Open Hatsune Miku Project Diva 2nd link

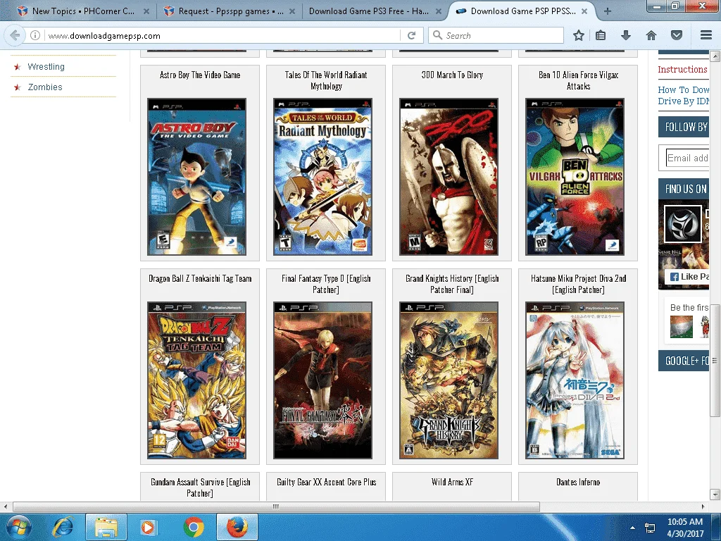pos(579,284)
